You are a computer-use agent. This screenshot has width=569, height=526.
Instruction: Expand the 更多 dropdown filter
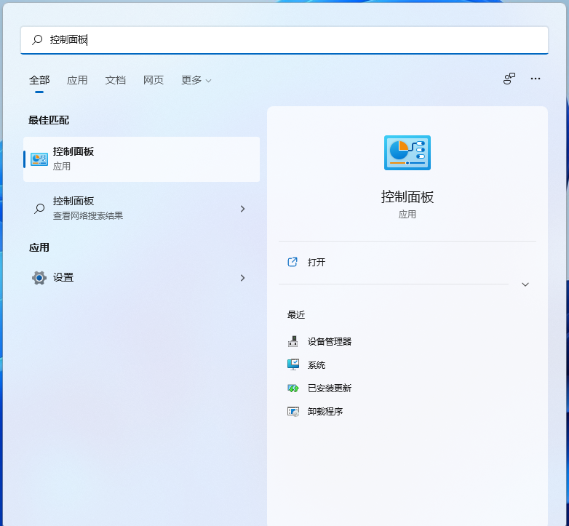tap(196, 80)
